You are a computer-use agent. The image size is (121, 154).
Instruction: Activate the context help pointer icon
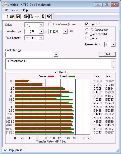[x=49, y=16]
